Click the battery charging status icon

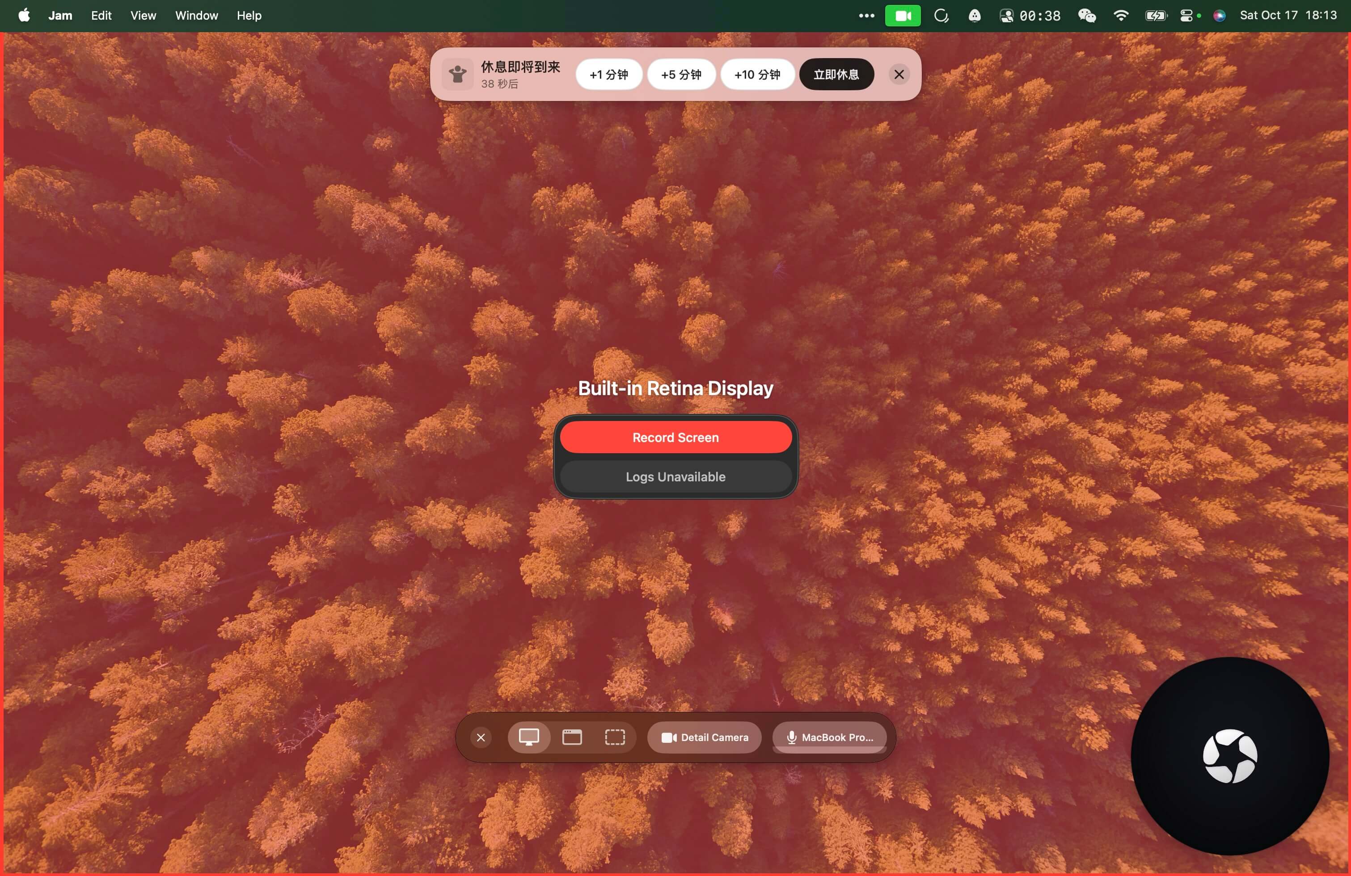(1156, 16)
